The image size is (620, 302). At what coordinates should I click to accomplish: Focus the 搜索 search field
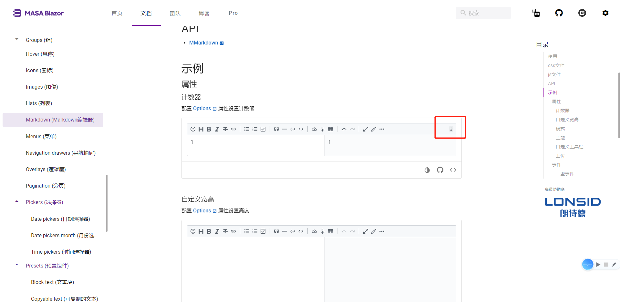click(x=483, y=13)
